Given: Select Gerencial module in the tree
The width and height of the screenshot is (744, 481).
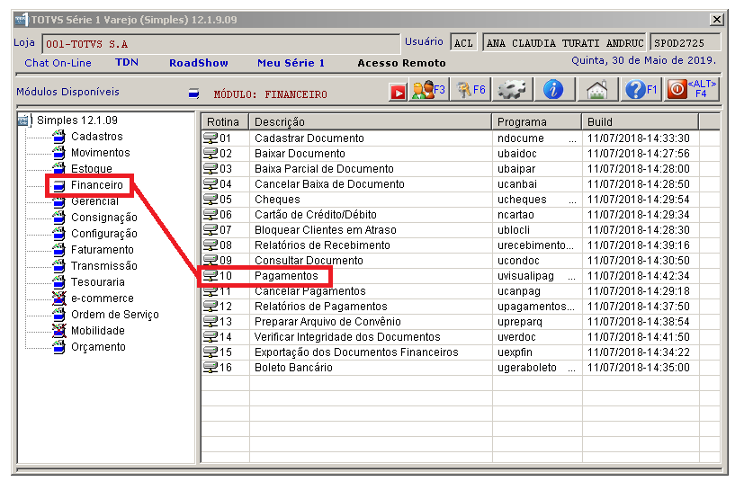Looking at the screenshot, I should pos(94,201).
